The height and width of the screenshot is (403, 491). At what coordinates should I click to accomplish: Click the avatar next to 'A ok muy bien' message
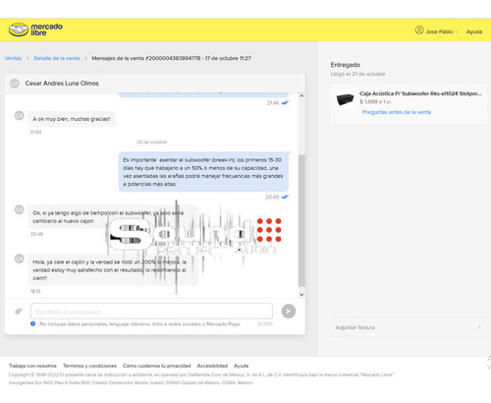(20, 116)
